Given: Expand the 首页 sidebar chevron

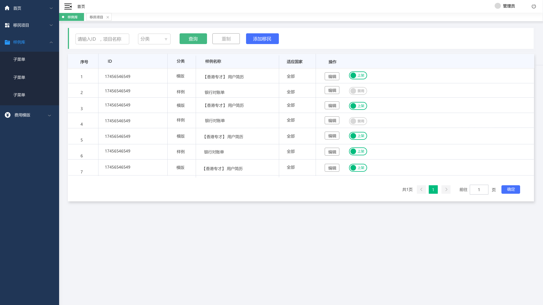Looking at the screenshot, I should pos(51,8).
